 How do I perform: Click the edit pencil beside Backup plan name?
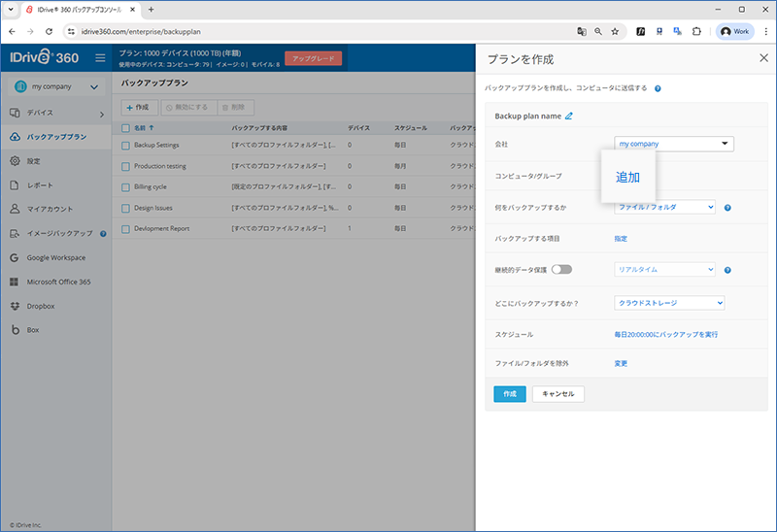click(x=569, y=116)
